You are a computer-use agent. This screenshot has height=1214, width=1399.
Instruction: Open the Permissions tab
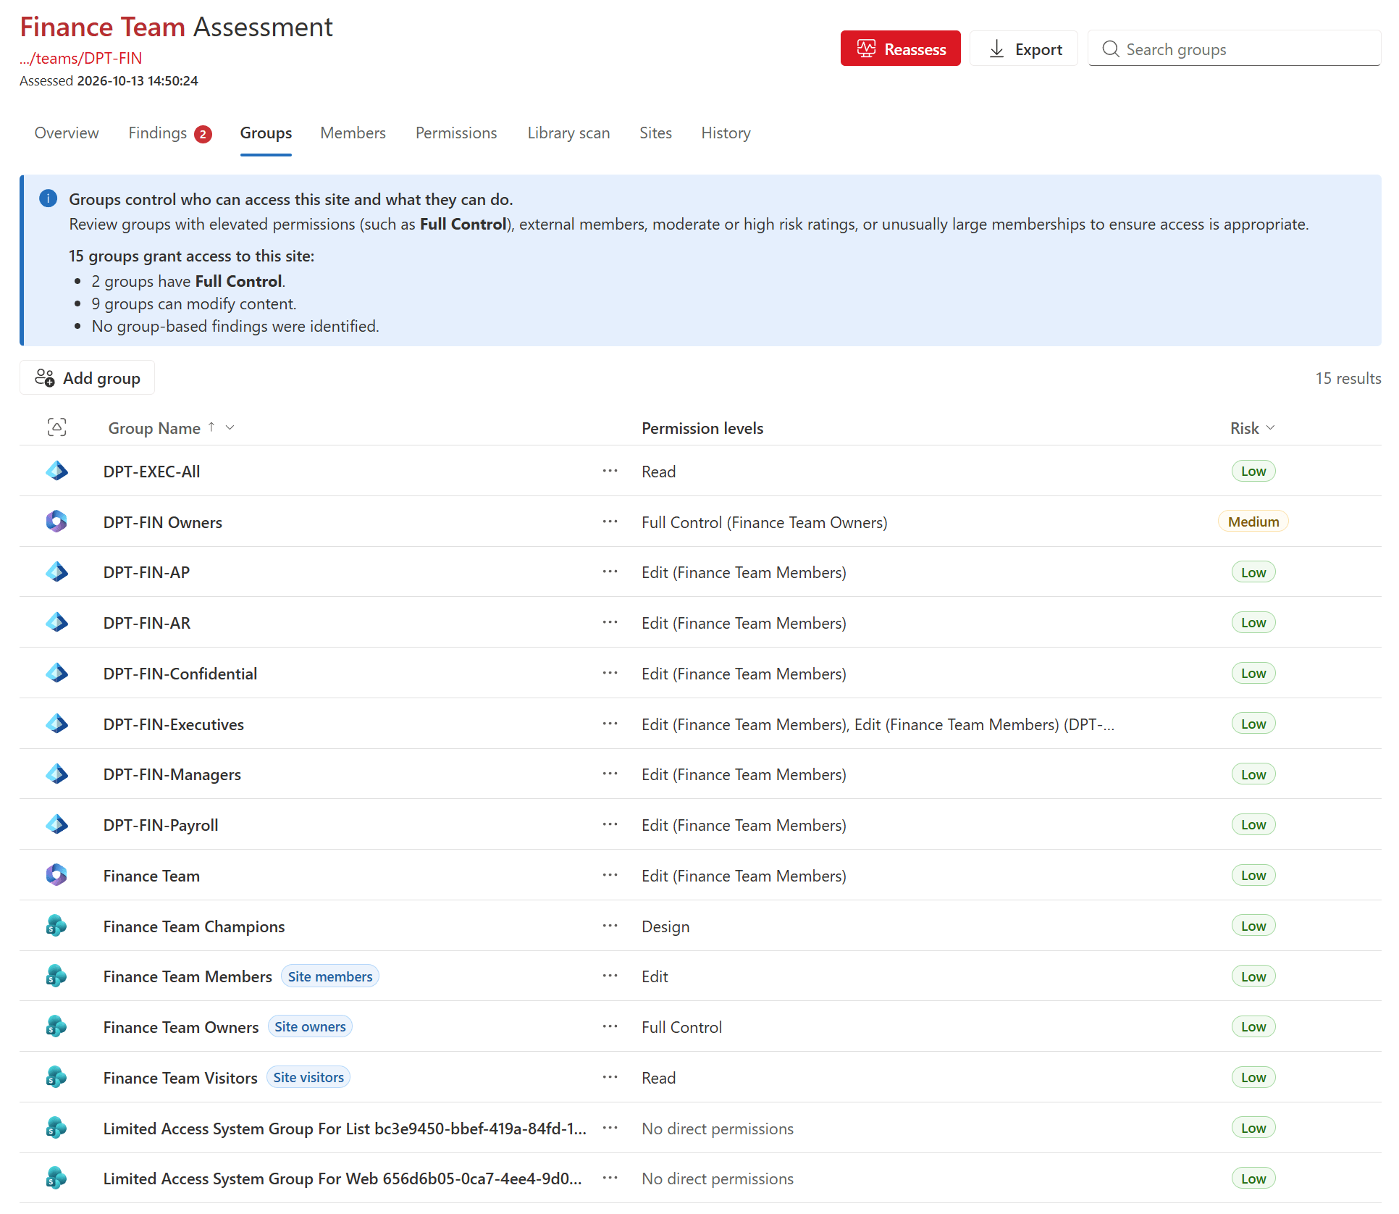click(456, 133)
